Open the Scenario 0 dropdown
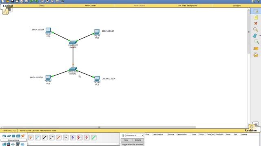The image size is (261, 146). tap(135, 135)
